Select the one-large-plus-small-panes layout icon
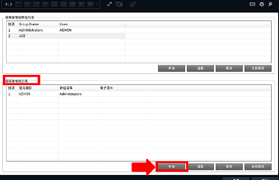 point(36,4)
